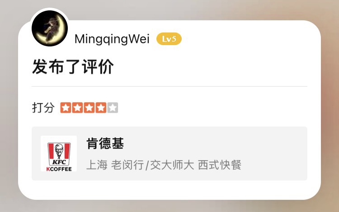The height and width of the screenshot is (212, 339).
Task: Select the second orange rating star
Action: tap(77, 108)
